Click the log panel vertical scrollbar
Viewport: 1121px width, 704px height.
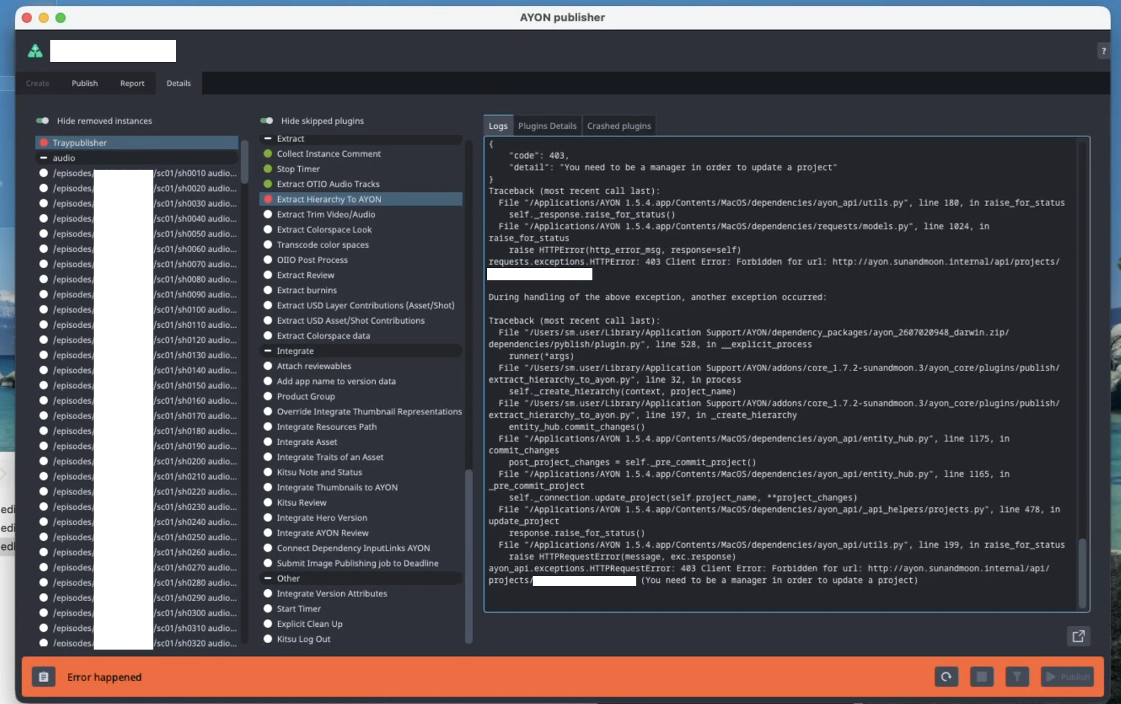(x=1082, y=573)
